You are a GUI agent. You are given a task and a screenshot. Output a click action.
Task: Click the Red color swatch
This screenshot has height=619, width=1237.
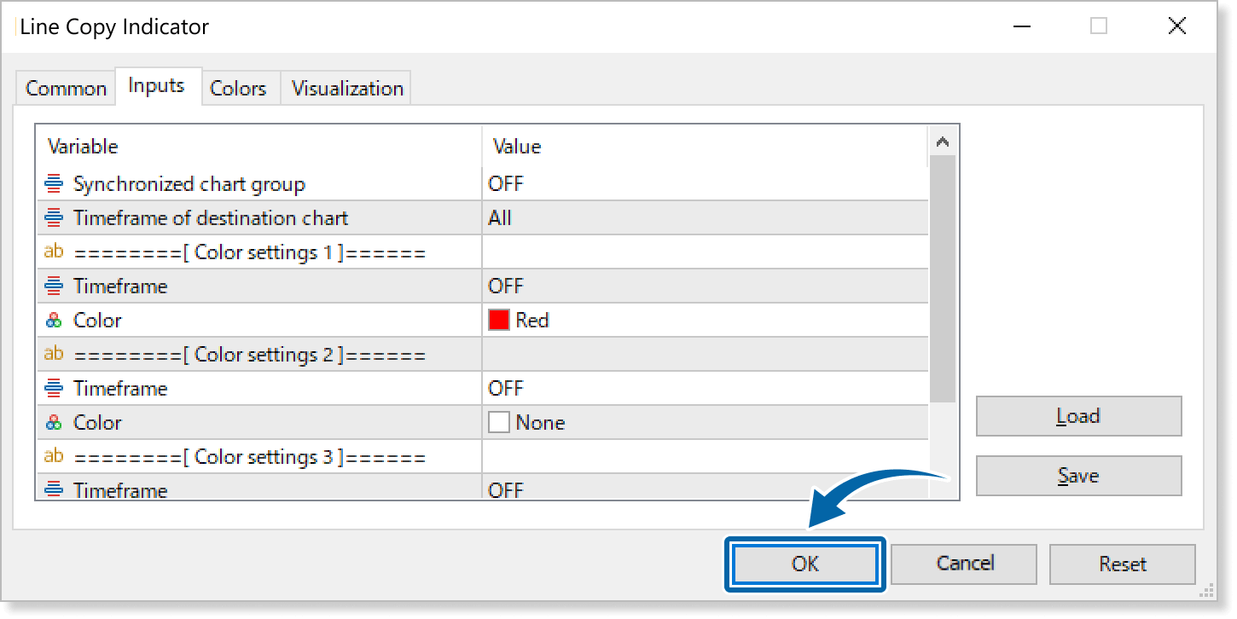pyautogui.click(x=498, y=321)
